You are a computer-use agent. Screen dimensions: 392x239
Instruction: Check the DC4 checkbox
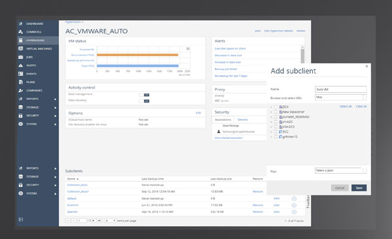[276, 106]
